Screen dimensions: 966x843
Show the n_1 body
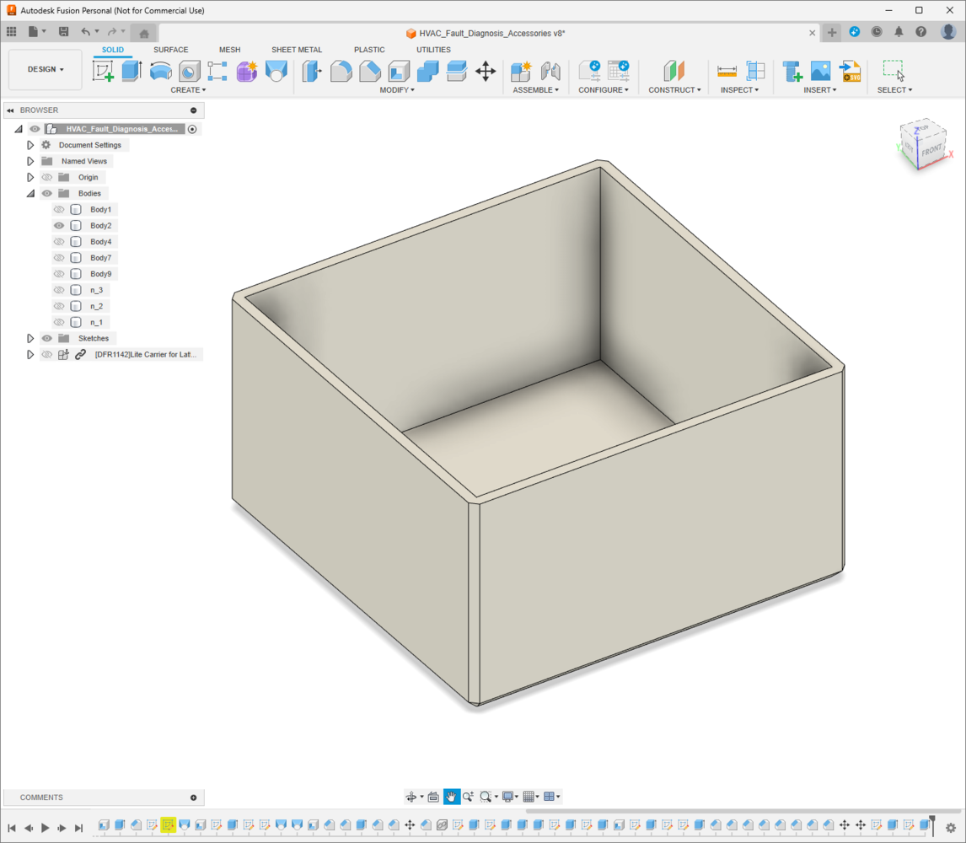point(59,322)
